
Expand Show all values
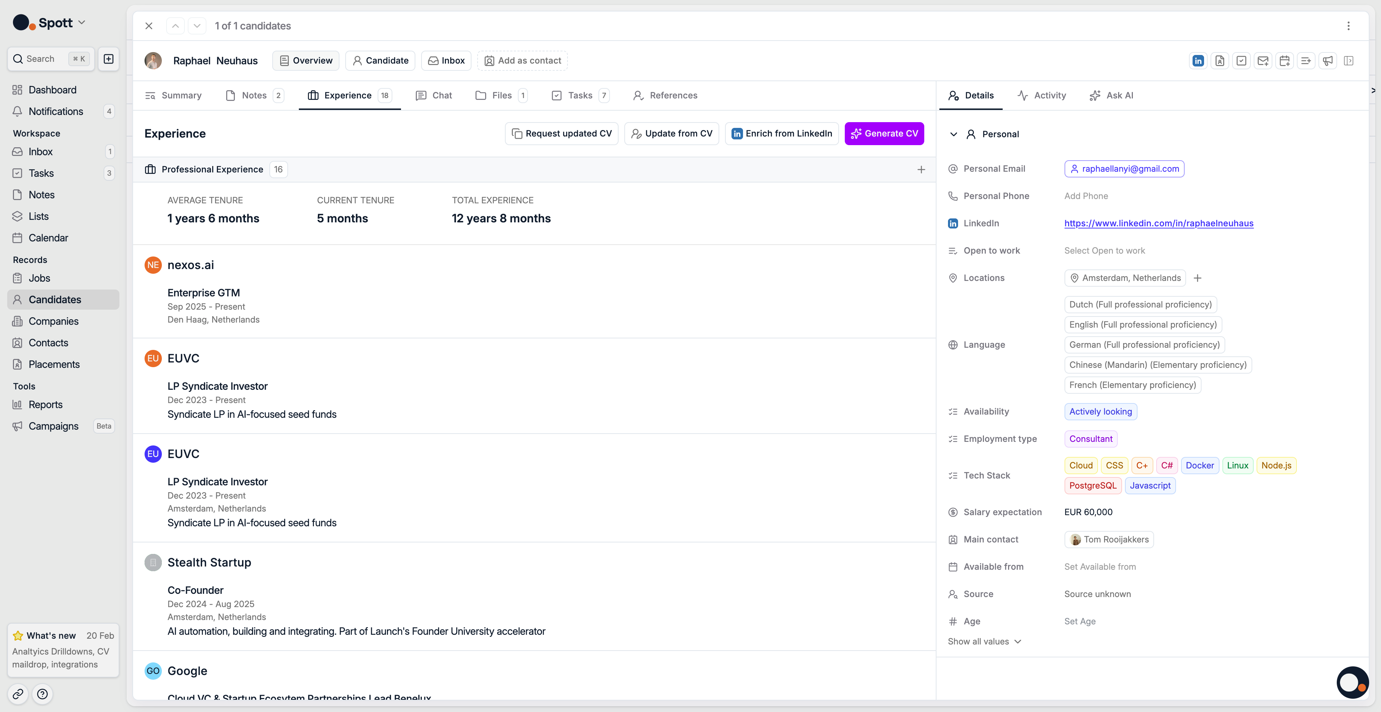tap(984, 641)
